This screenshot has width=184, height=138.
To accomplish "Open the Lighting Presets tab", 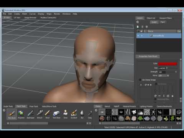I will 146,106.
